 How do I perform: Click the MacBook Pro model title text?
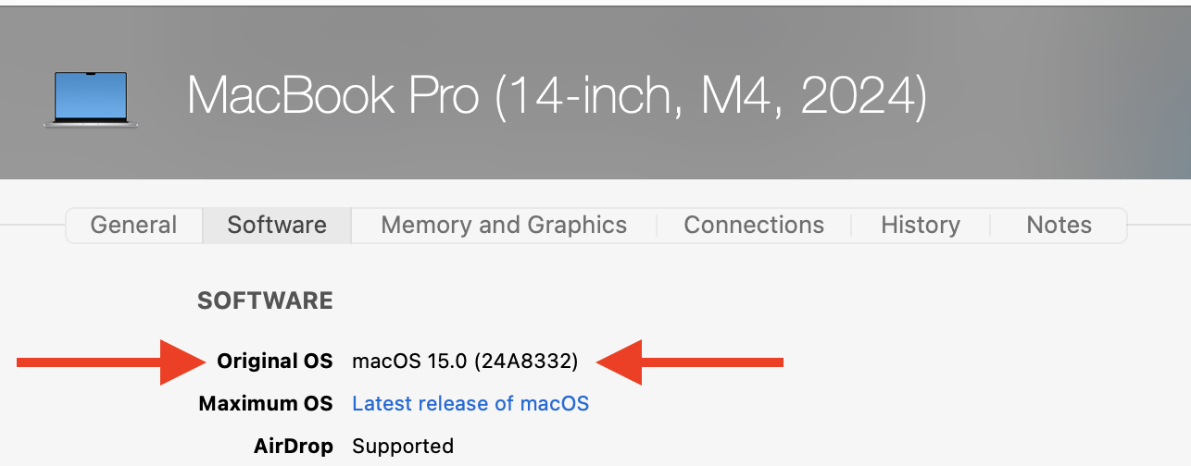[556, 95]
